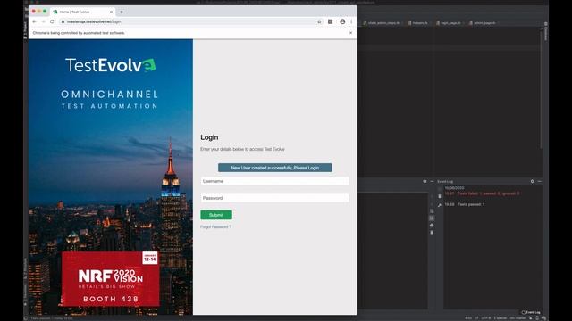Click the UTF-8 encoding status bar item
This screenshot has height=321, width=572.
point(485,318)
